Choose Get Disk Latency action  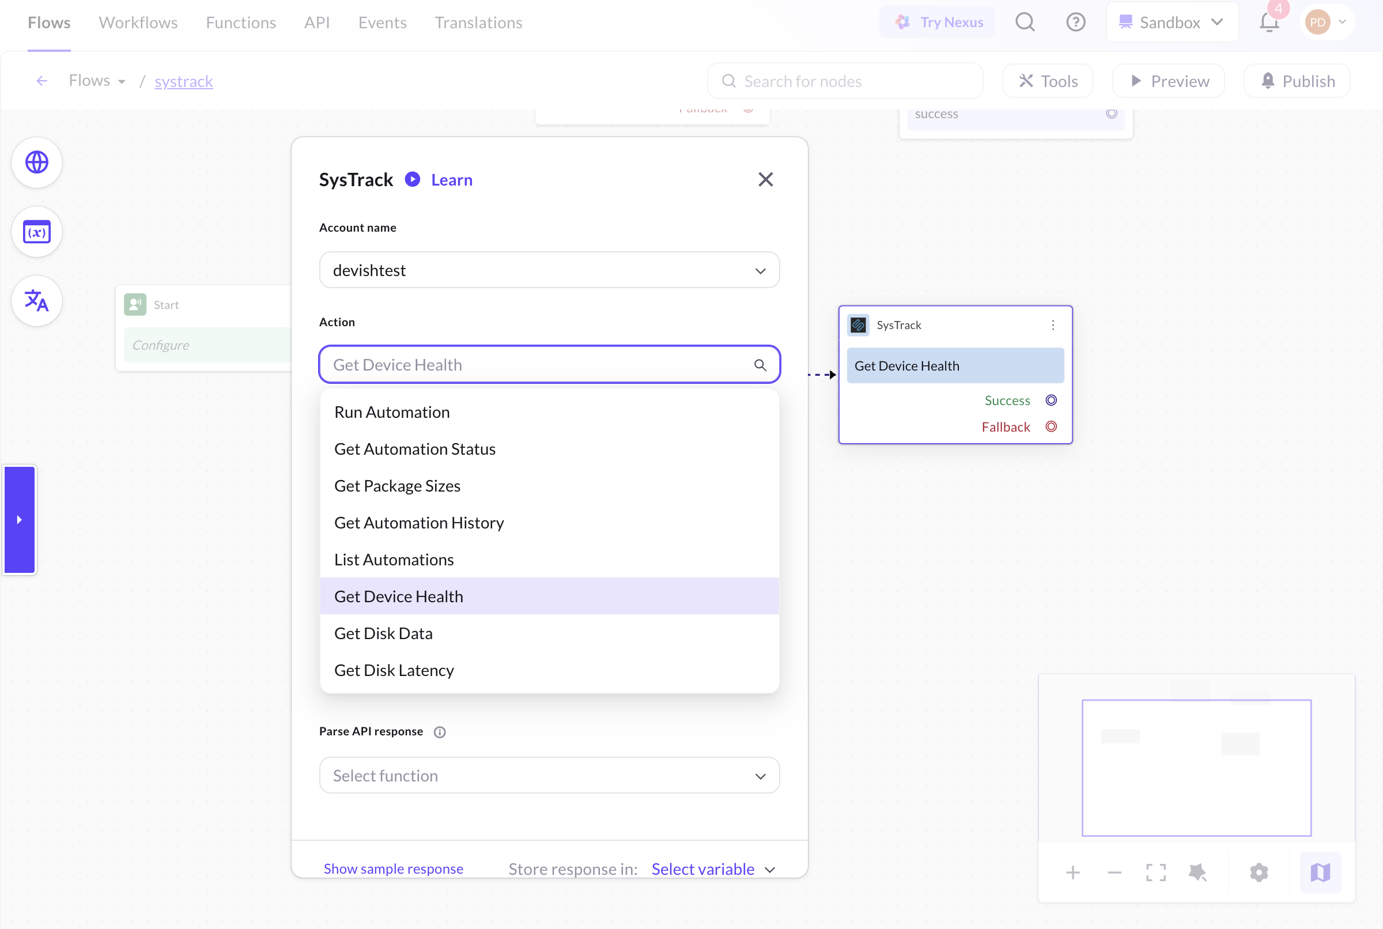pos(549,670)
